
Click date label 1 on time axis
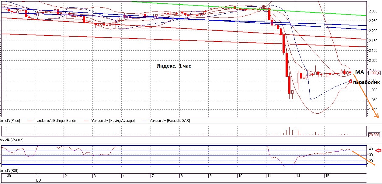coord(37,176)
